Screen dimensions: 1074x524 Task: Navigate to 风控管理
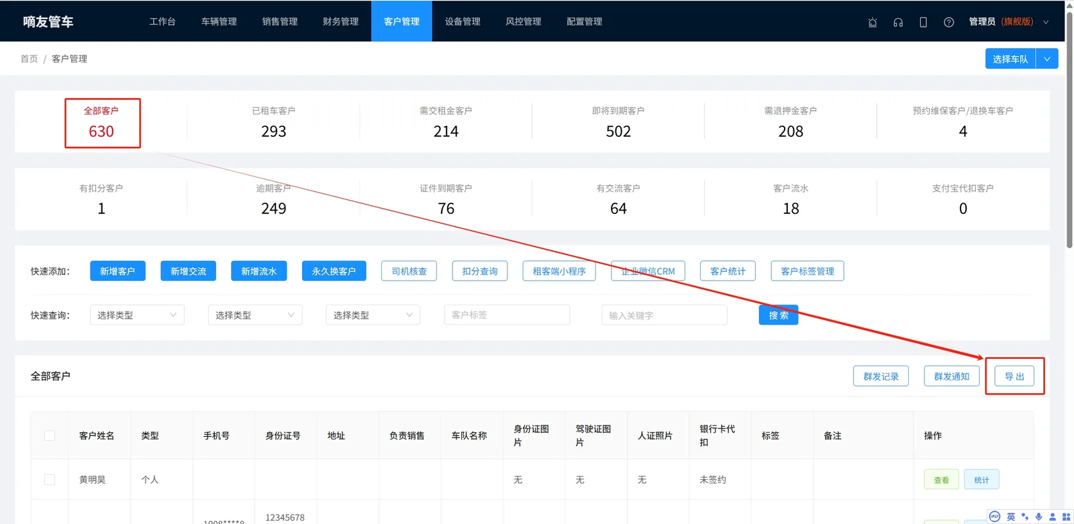[524, 21]
